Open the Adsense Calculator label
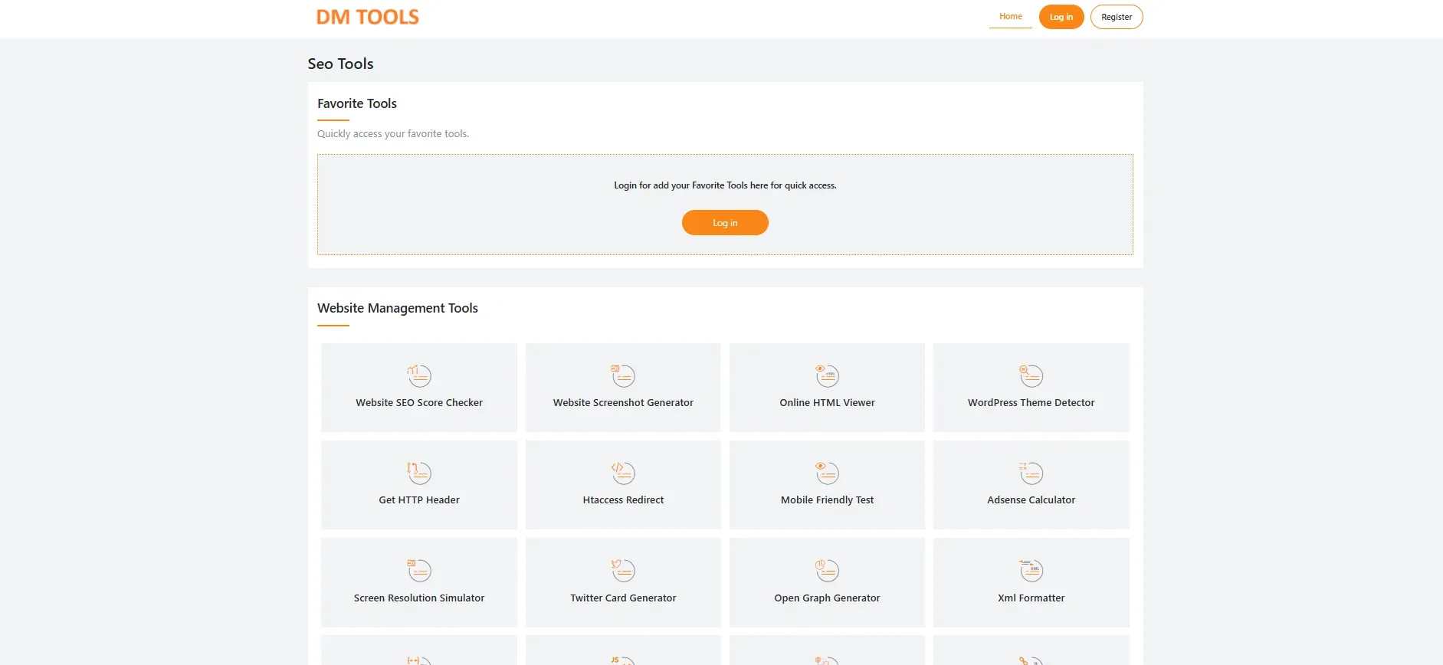The height and width of the screenshot is (665, 1443). [x=1031, y=500]
